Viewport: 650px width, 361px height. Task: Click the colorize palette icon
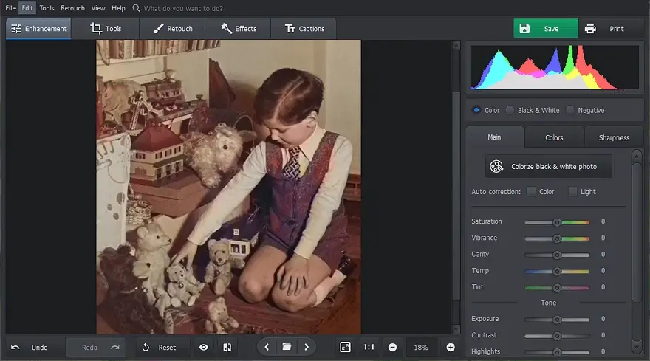click(496, 166)
